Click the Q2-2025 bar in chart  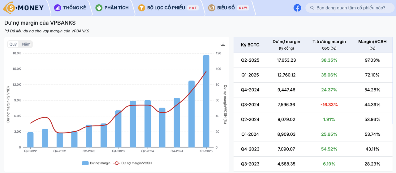[x=206, y=101]
